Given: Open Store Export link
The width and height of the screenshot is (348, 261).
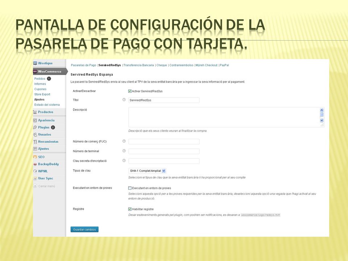Looking at the screenshot, I should pyautogui.click(x=42, y=94).
